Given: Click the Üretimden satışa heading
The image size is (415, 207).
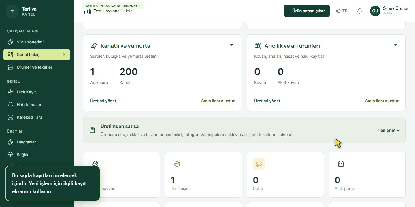Looking at the screenshot, I should click(x=120, y=126).
